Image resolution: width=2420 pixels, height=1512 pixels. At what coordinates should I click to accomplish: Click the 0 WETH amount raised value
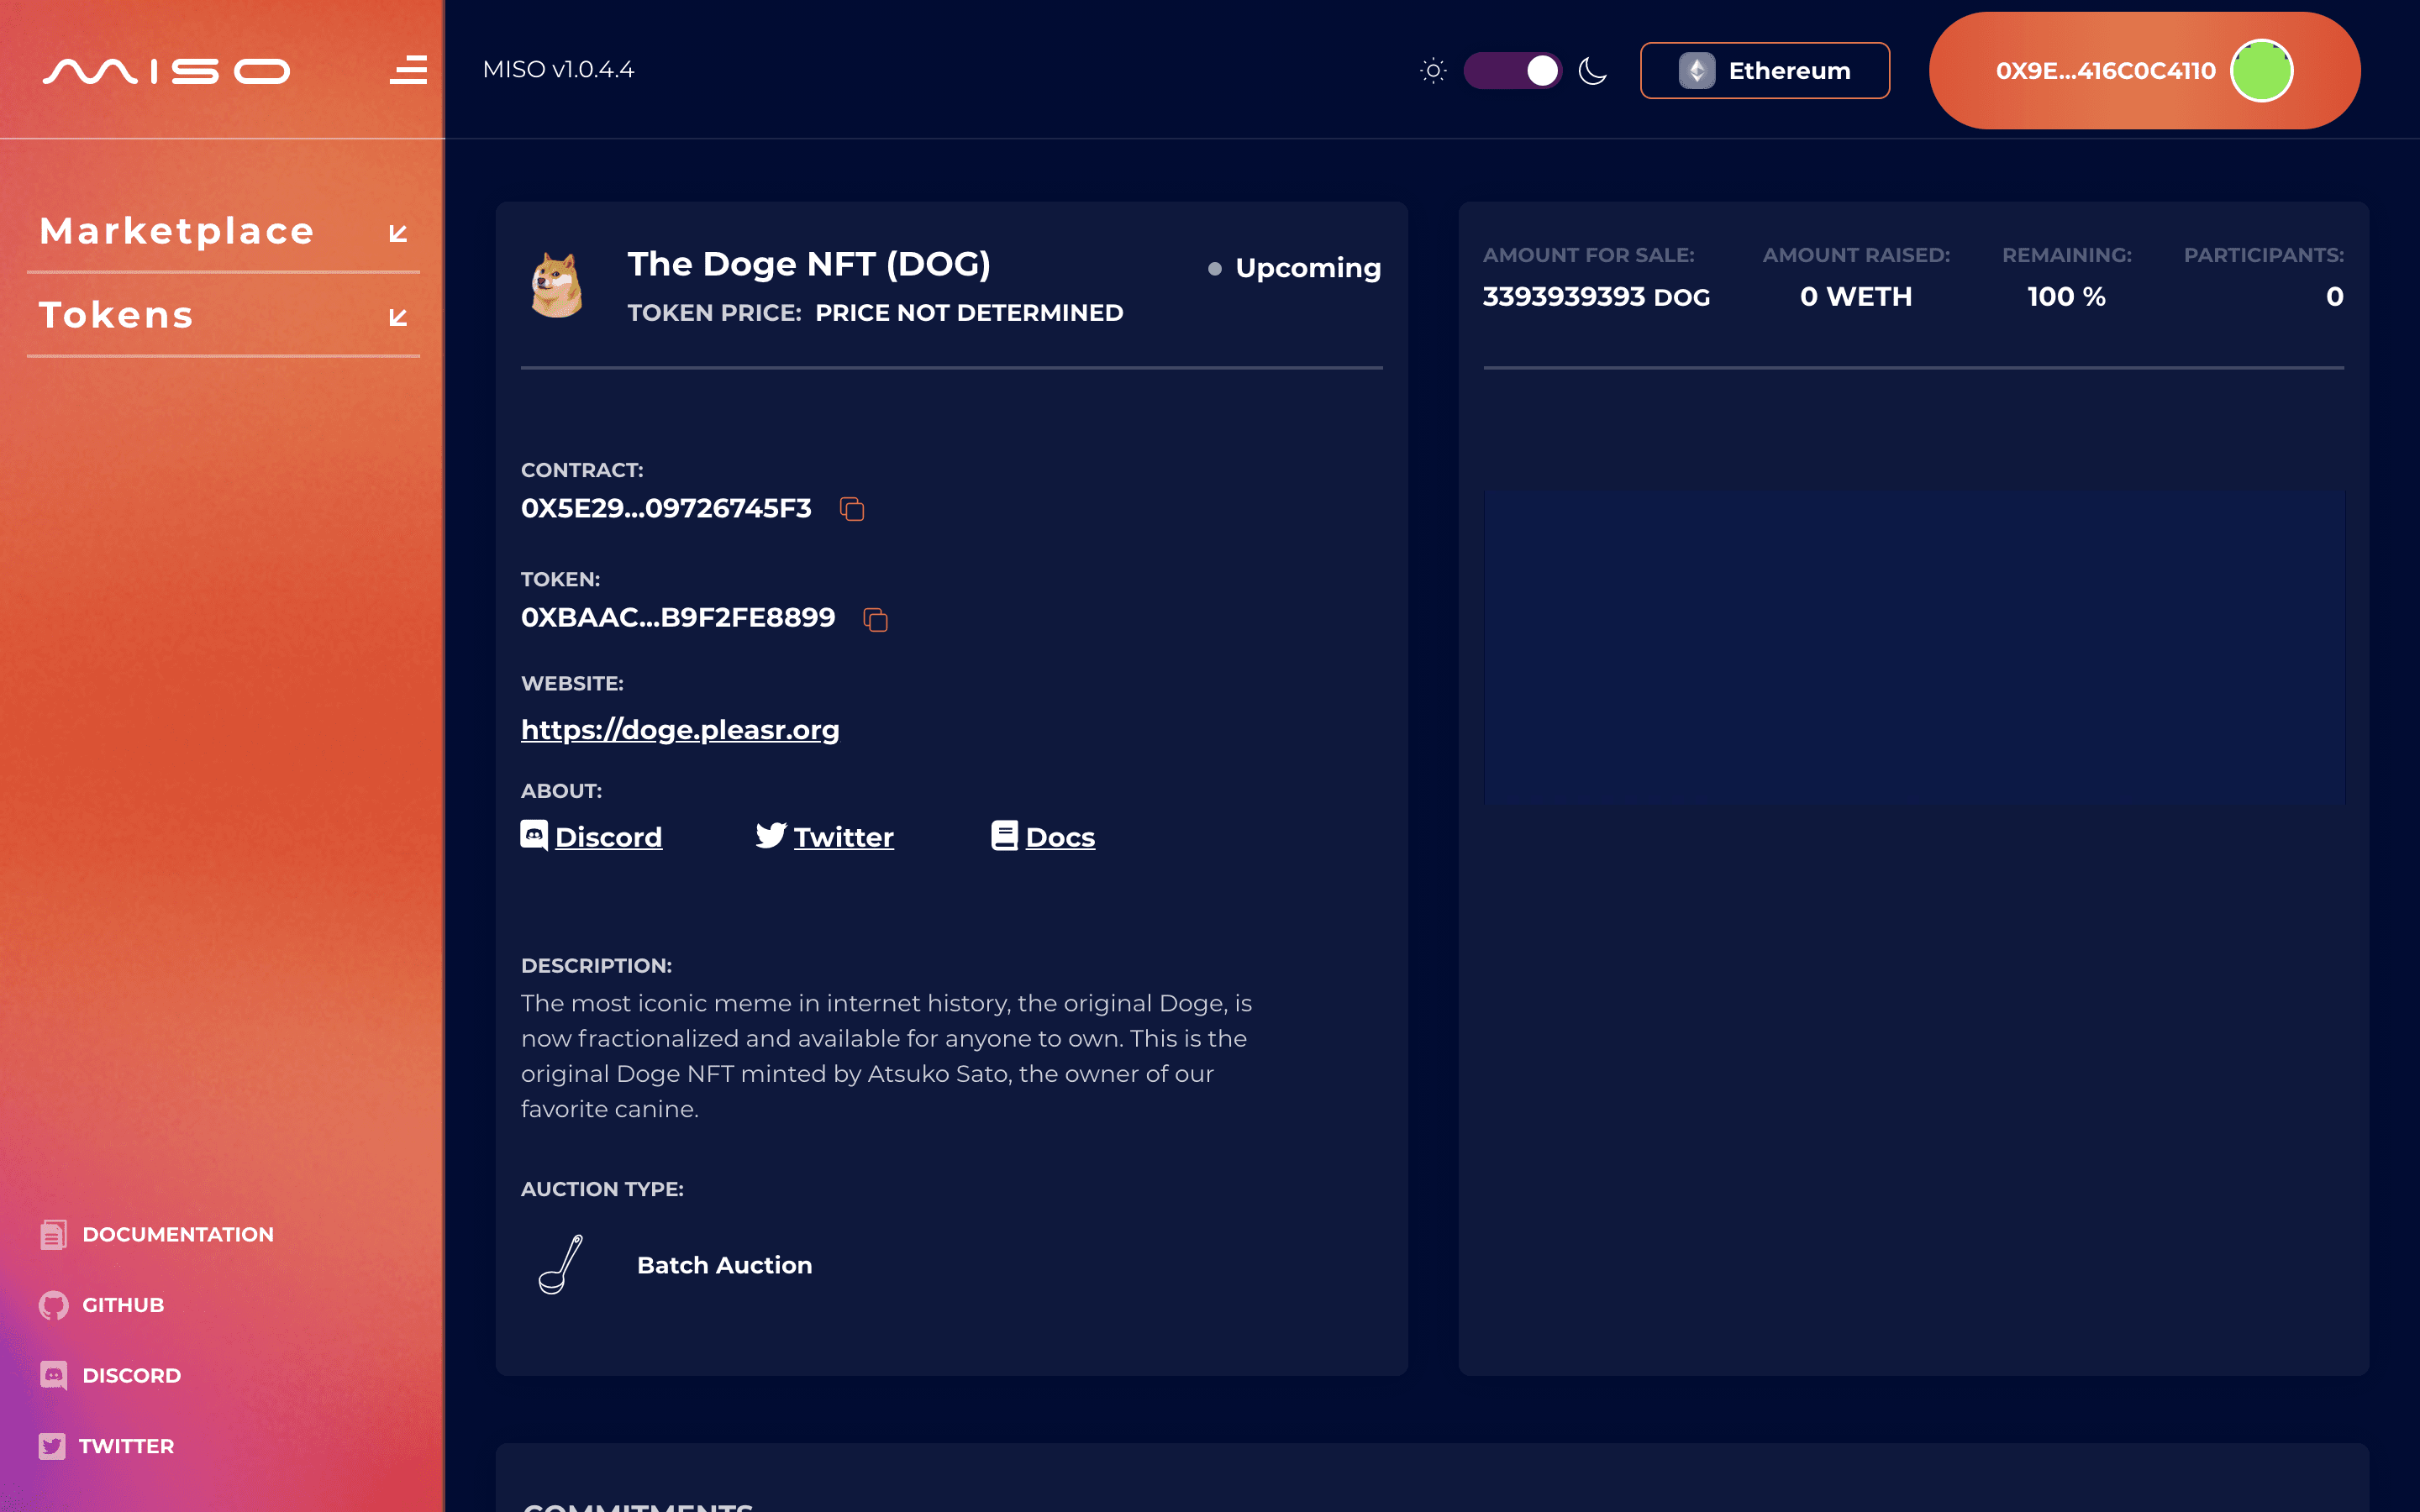[1856, 296]
